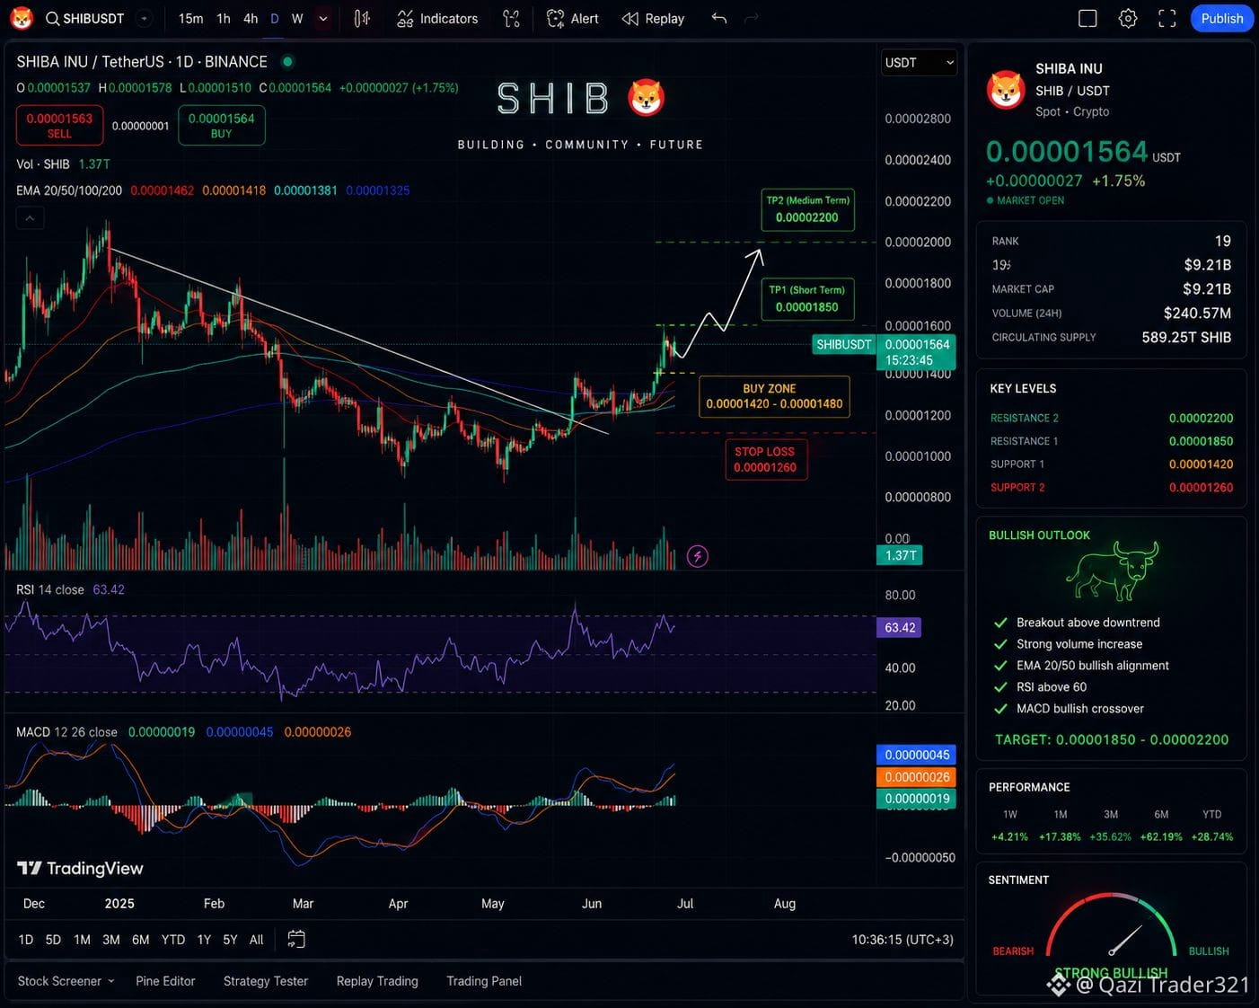
Task: Open the Pine Editor tab
Action: [165, 981]
